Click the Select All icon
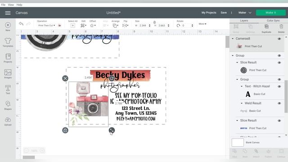This screenshot has width=288, height=162. [x=73, y=26]
